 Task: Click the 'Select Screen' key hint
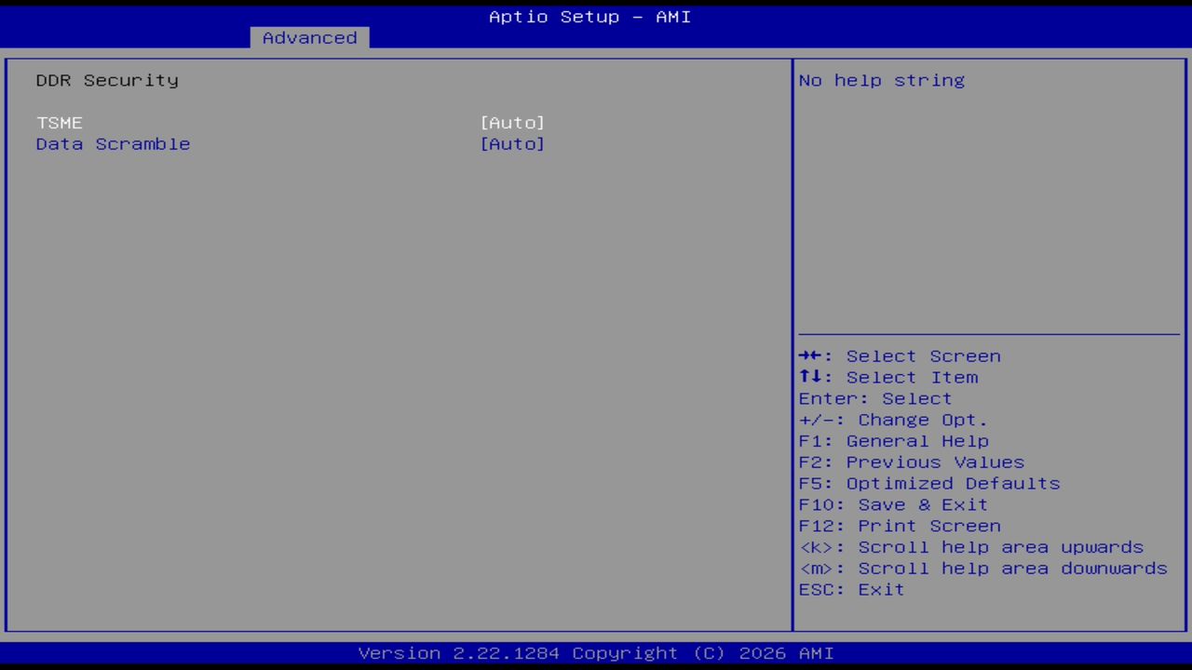tap(900, 356)
